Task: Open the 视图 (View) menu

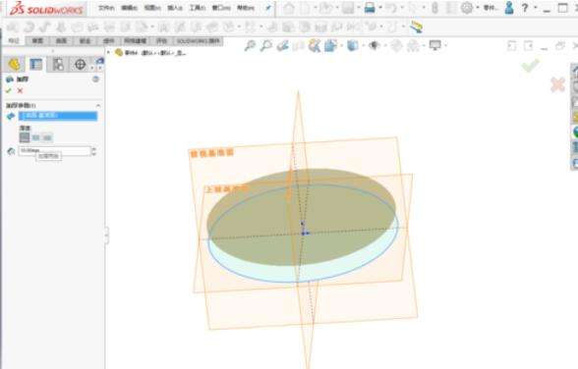Action: [x=151, y=8]
